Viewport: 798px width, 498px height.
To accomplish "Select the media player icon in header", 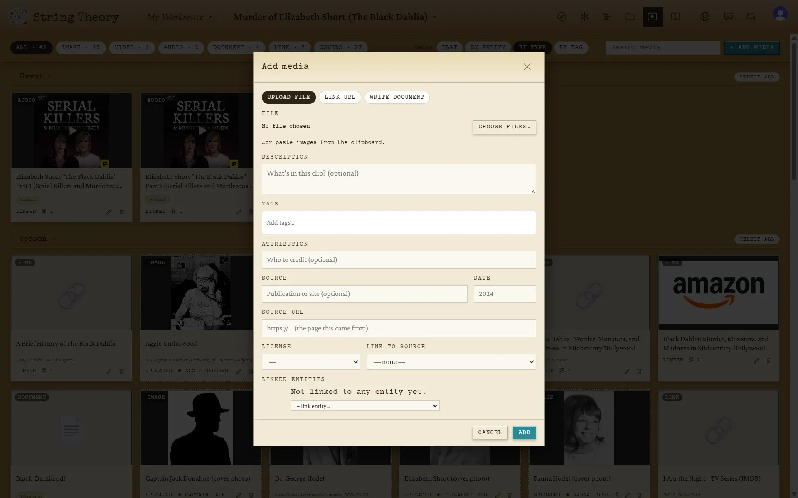I will [653, 17].
